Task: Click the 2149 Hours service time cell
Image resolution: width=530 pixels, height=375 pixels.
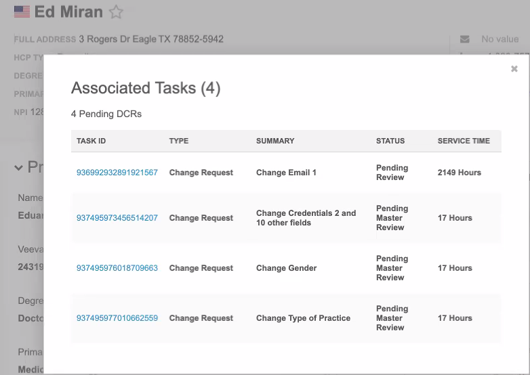Action: click(x=459, y=173)
